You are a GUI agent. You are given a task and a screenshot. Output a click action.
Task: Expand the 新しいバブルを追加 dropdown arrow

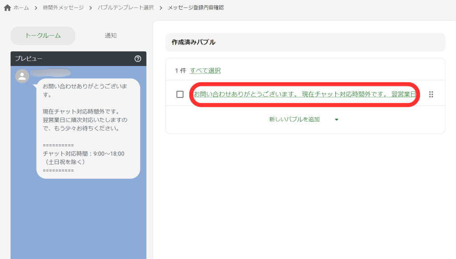point(337,119)
